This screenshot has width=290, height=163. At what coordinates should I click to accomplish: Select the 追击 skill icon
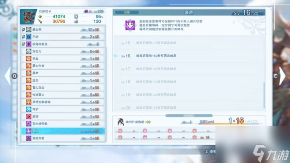click(x=29, y=80)
